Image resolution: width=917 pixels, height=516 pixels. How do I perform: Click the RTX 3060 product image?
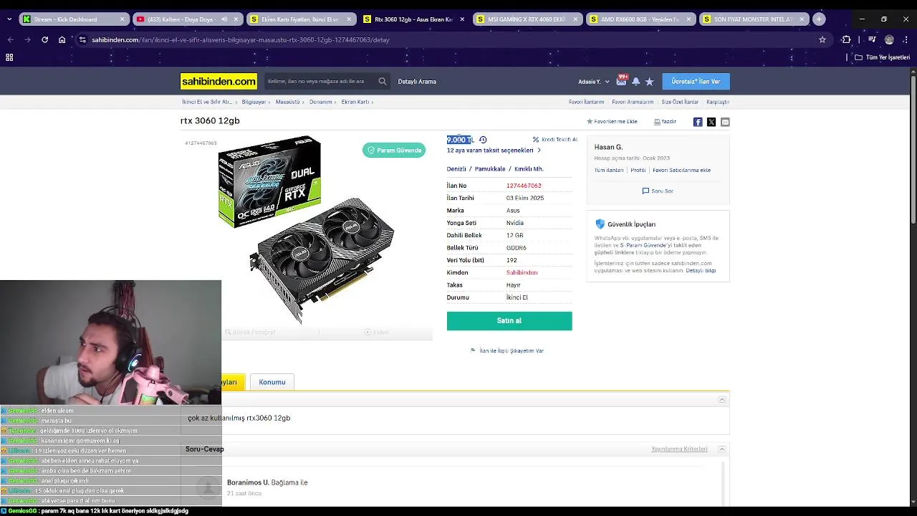306,229
